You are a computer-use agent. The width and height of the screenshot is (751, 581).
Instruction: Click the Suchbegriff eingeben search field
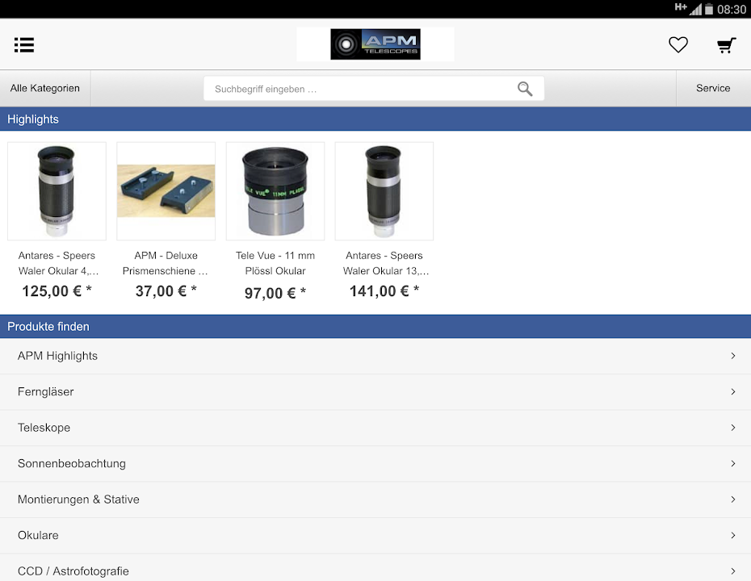(x=359, y=89)
